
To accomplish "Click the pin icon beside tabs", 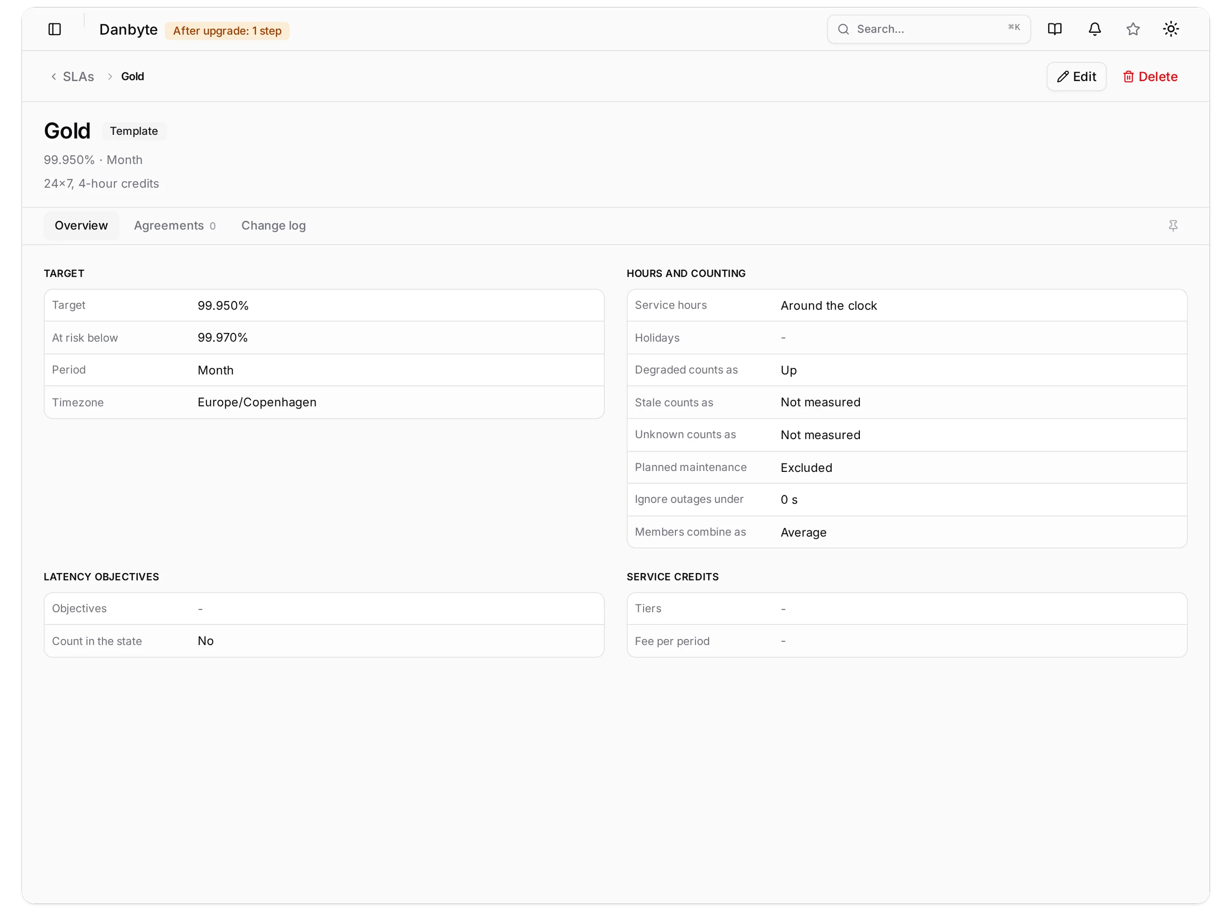I will point(1173,226).
